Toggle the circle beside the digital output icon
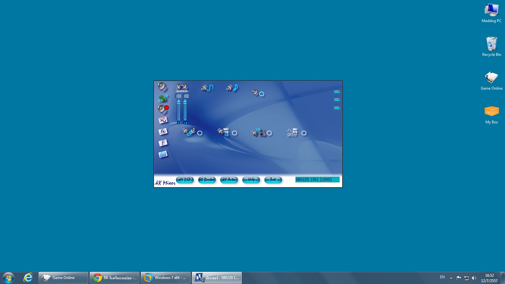The image size is (505, 284). coord(235,133)
